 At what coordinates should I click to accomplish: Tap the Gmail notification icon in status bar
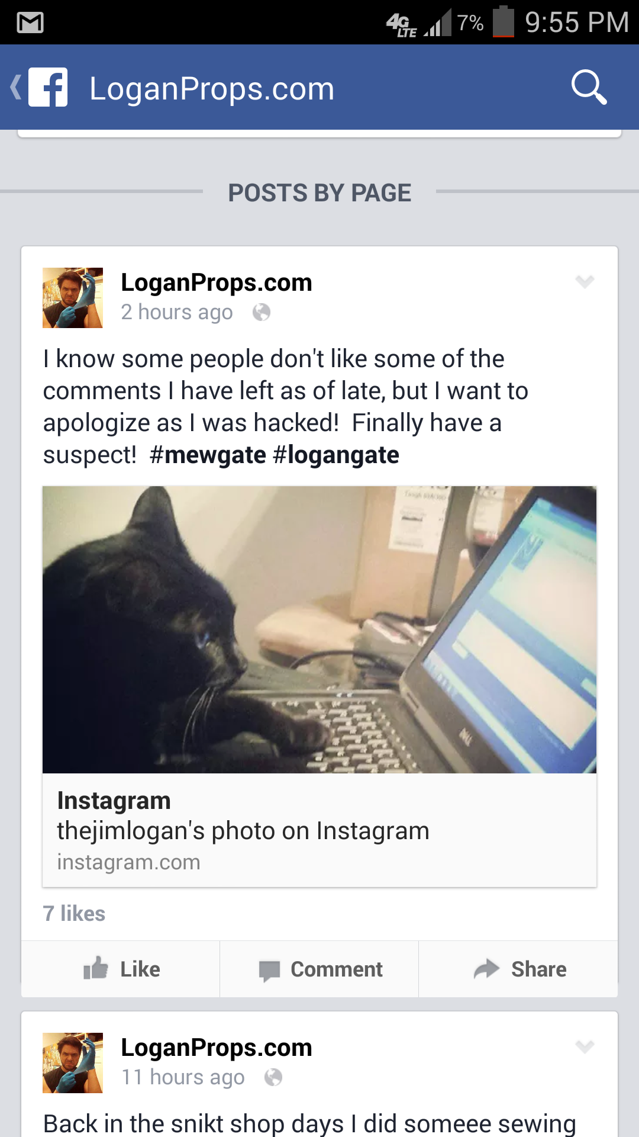coord(31,23)
